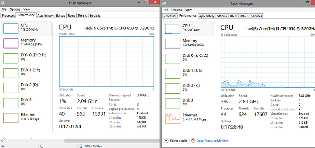
Task: Click the Open Resource Monitor icon
Action: point(193,140)
